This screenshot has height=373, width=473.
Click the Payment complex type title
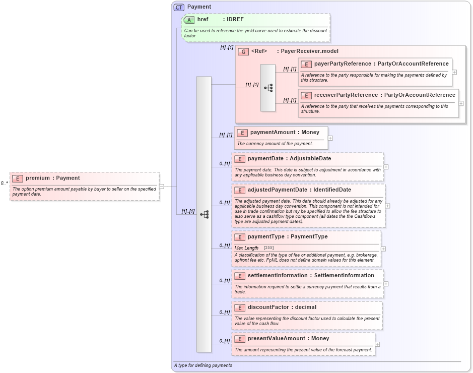click(199, 7)
